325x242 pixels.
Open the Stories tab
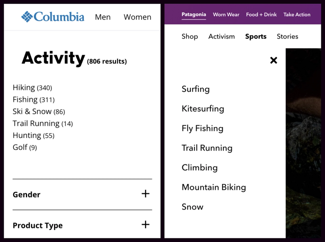coord(287,36)
